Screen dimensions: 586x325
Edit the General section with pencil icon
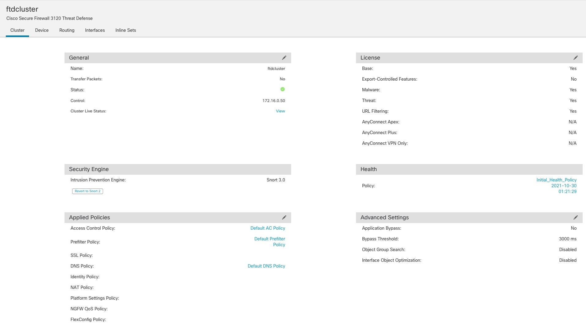point(284,58)
